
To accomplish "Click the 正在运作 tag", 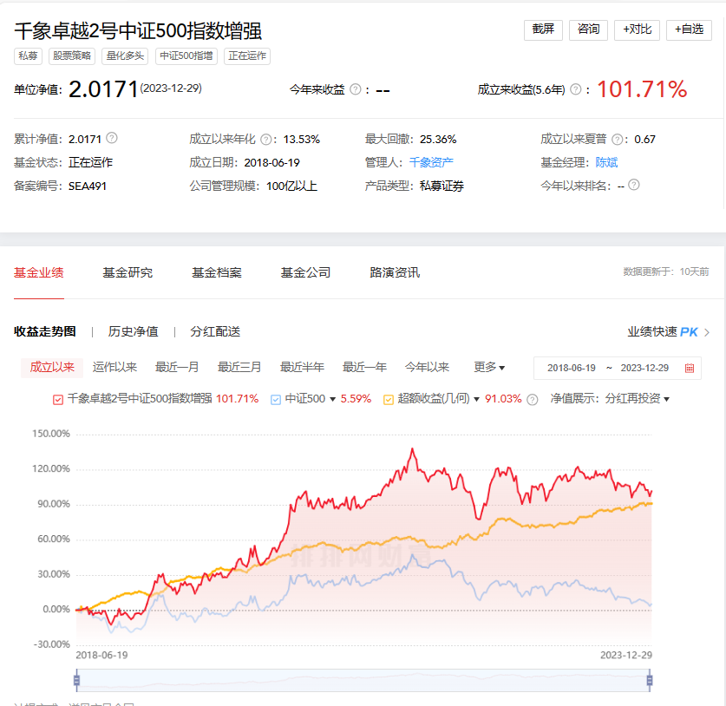I will [x=247, y=56].
